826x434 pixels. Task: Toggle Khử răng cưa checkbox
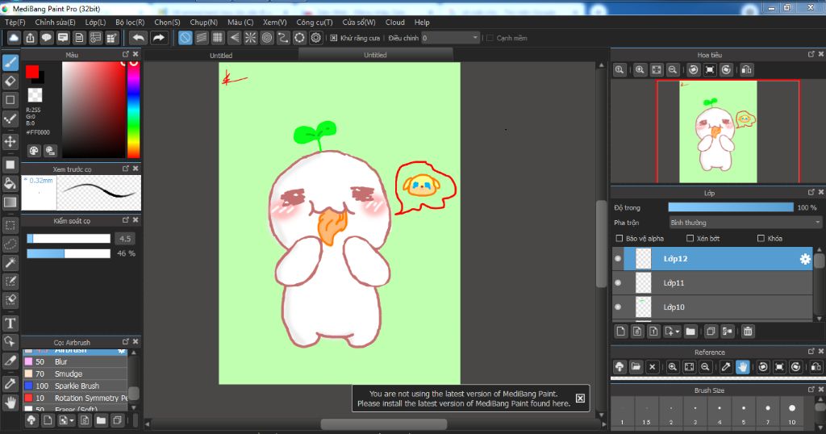[x=334, y=38]
